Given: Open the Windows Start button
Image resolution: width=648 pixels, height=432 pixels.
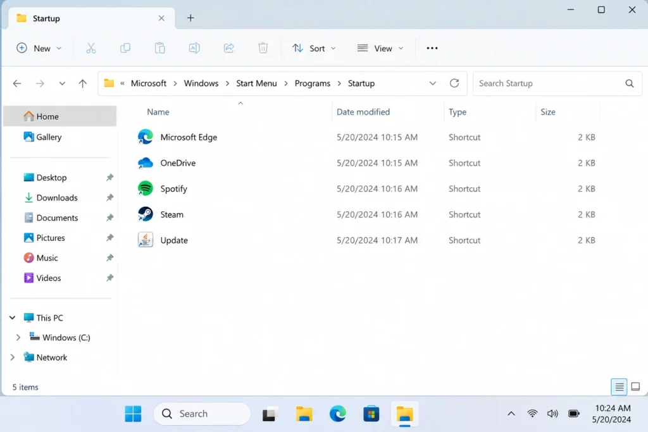Looking at the screenshot, I should coord(133,414).
